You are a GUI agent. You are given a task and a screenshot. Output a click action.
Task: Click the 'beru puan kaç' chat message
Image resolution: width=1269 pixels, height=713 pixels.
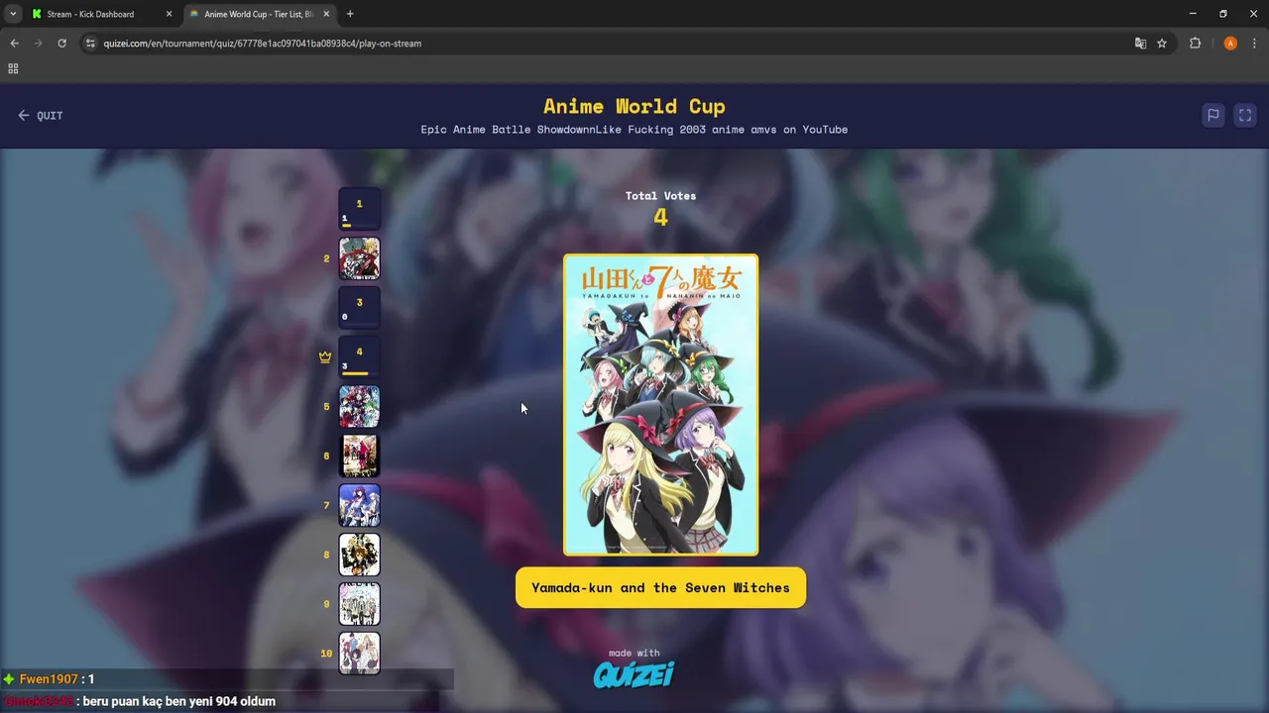click(179, 701)
